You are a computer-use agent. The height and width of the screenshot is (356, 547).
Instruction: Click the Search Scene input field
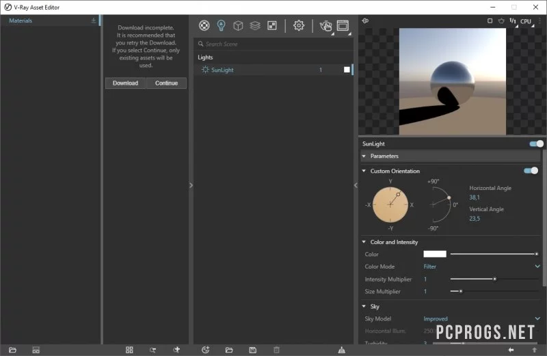(x=273, y=44)
